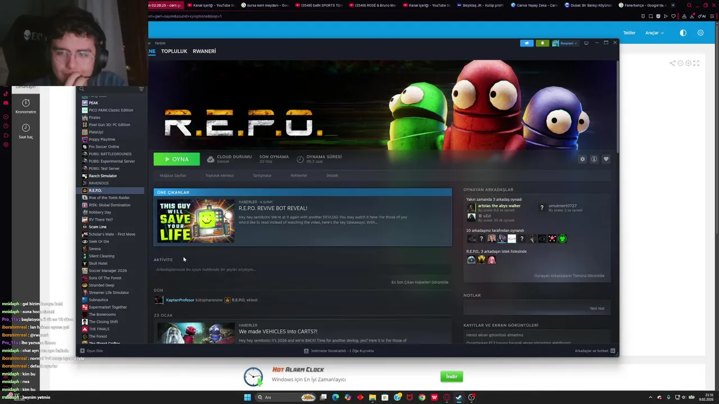This screenshot has height=404, width=719.
Task: Click the green İndir button in the ad
Action: pyautogui.click(x=452, y=377)
